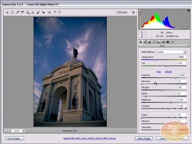The width and height of the screenshot is (192, 144).
Task: Switch to the Camera Calibration tab
Action: [x=168, y=42]
